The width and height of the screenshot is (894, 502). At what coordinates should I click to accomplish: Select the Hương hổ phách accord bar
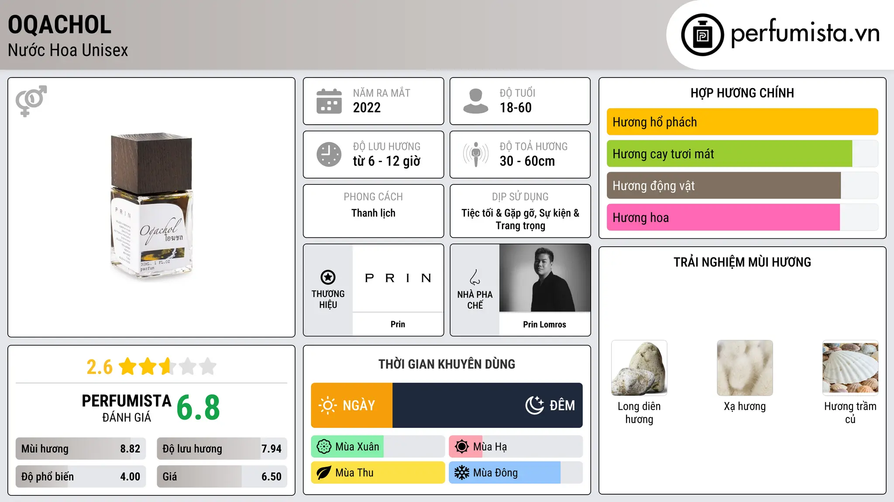742,122
